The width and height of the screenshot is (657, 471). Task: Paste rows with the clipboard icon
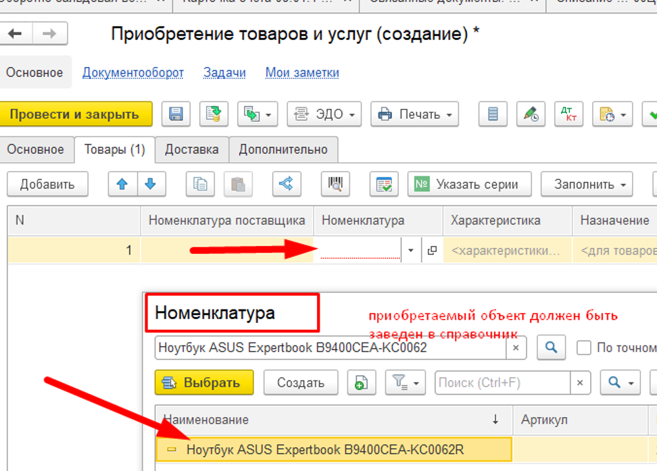pyautogui.click(x=238, y=184)
